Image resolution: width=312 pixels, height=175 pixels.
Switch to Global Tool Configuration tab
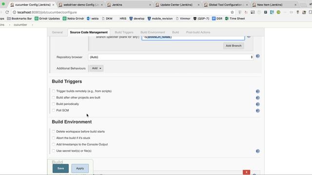(226, 5)
